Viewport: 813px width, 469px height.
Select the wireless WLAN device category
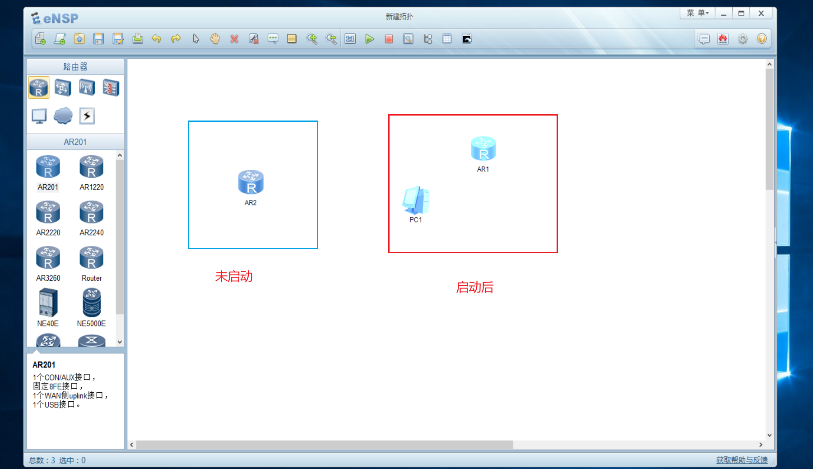[87, 88]
